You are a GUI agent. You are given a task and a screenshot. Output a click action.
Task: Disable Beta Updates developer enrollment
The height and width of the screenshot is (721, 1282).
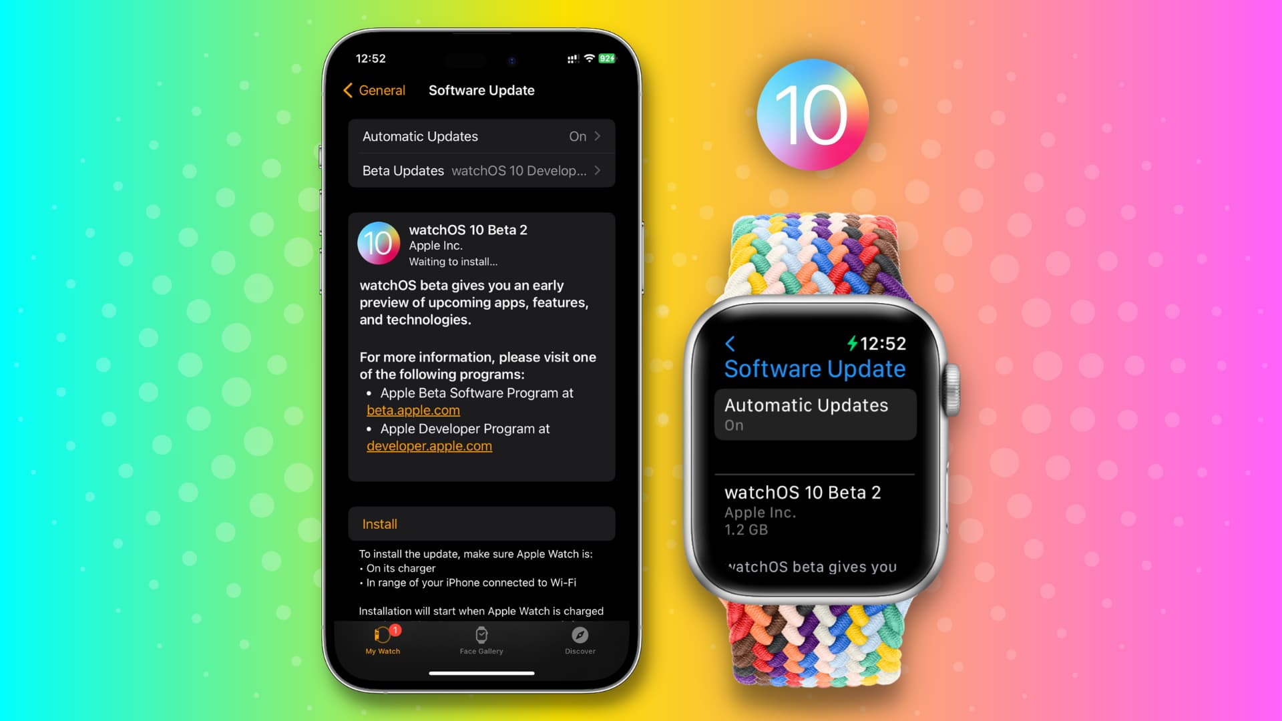[483, 170]
